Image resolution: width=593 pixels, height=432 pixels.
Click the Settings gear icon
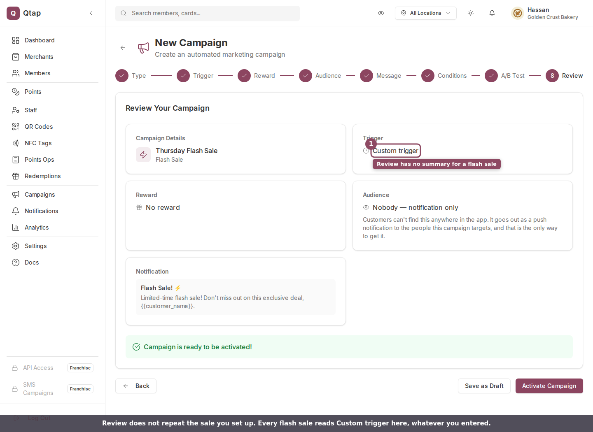click(16, 246)
